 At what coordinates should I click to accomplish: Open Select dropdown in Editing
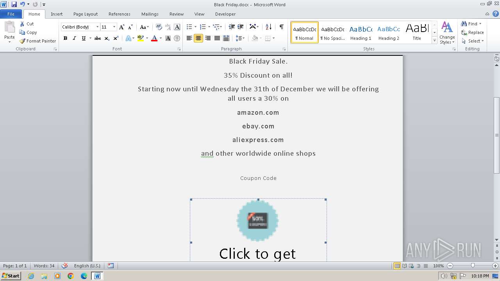tap(472, 41)
